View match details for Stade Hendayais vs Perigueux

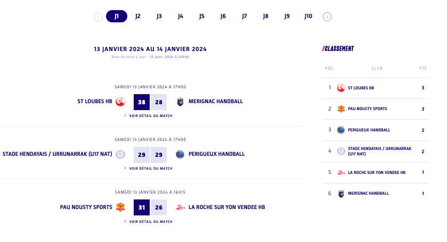(x=149, y=168)
